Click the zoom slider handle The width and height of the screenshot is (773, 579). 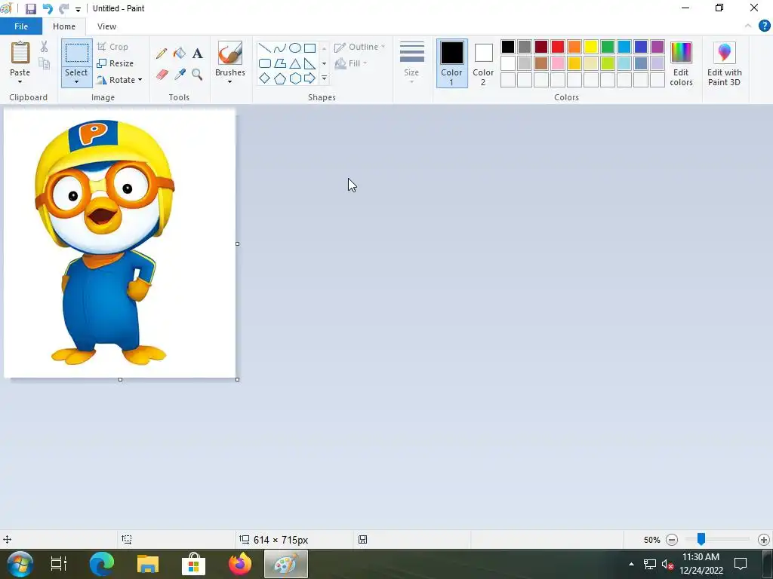701,540
